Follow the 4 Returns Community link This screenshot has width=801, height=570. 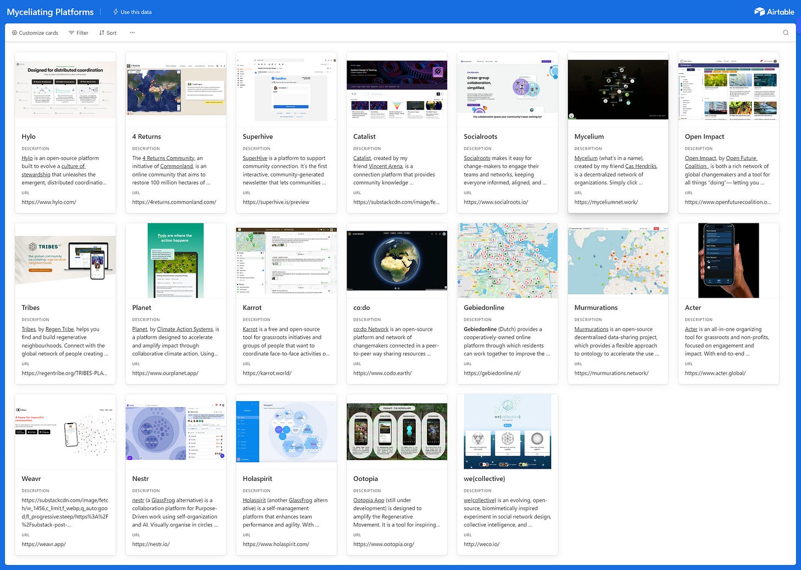[x=168, y=158]
